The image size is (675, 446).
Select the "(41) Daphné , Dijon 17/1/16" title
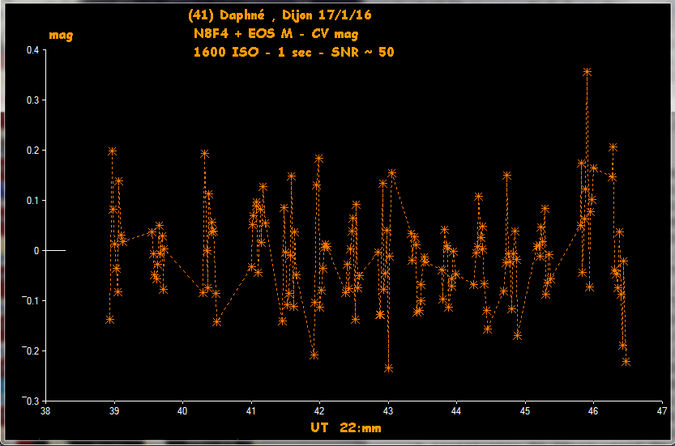coord(280,15)
